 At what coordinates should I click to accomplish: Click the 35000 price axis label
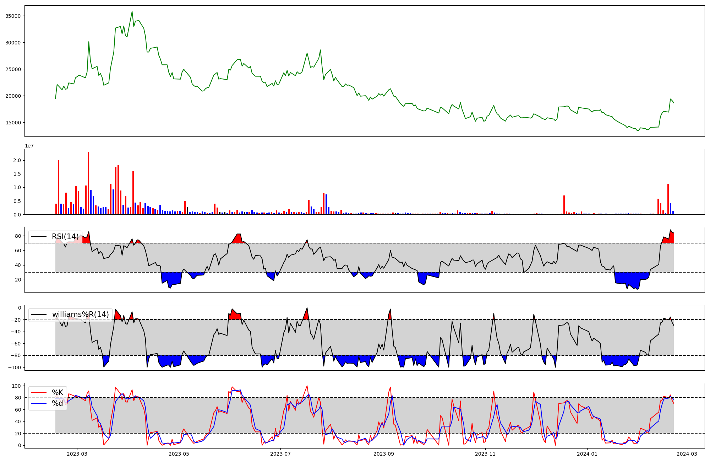click(13, 16)
